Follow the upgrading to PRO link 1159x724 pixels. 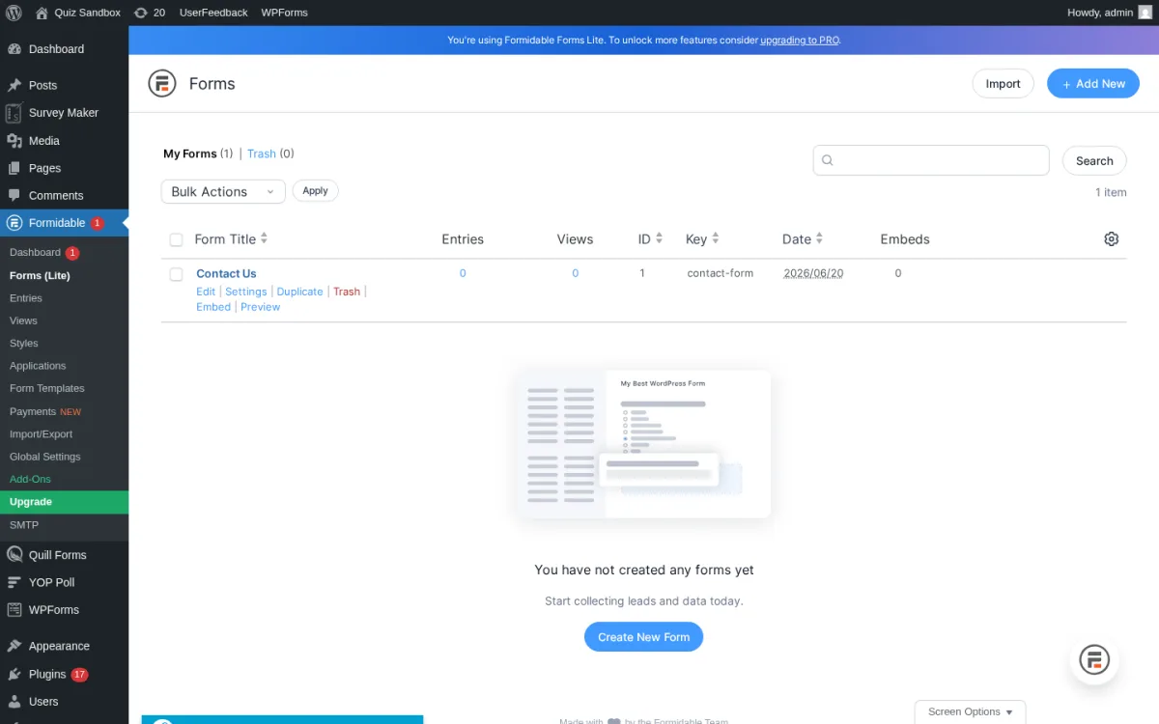click(800, 41)
